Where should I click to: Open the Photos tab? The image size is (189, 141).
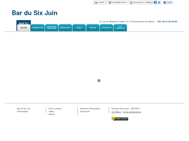[93, 28]
